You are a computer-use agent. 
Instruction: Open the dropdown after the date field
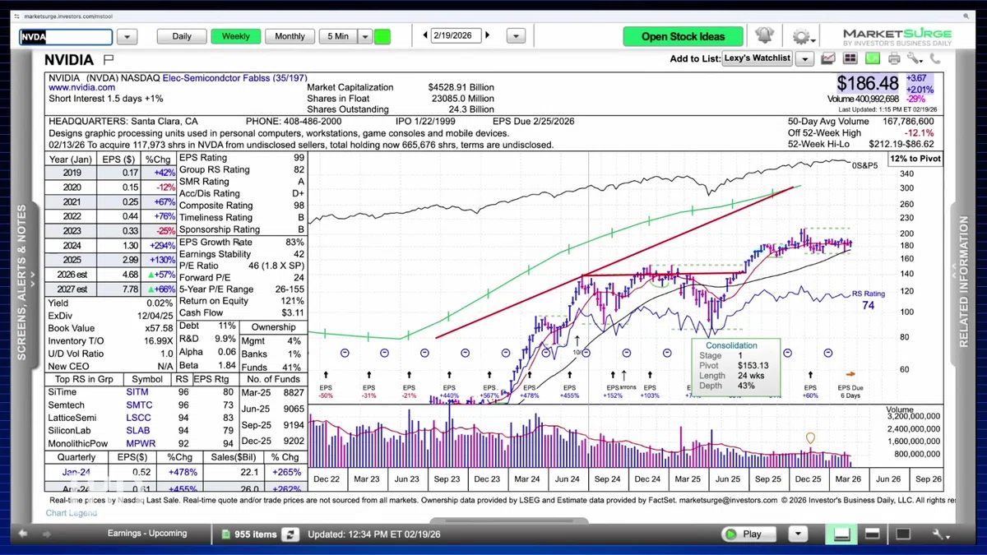(516, 36)
